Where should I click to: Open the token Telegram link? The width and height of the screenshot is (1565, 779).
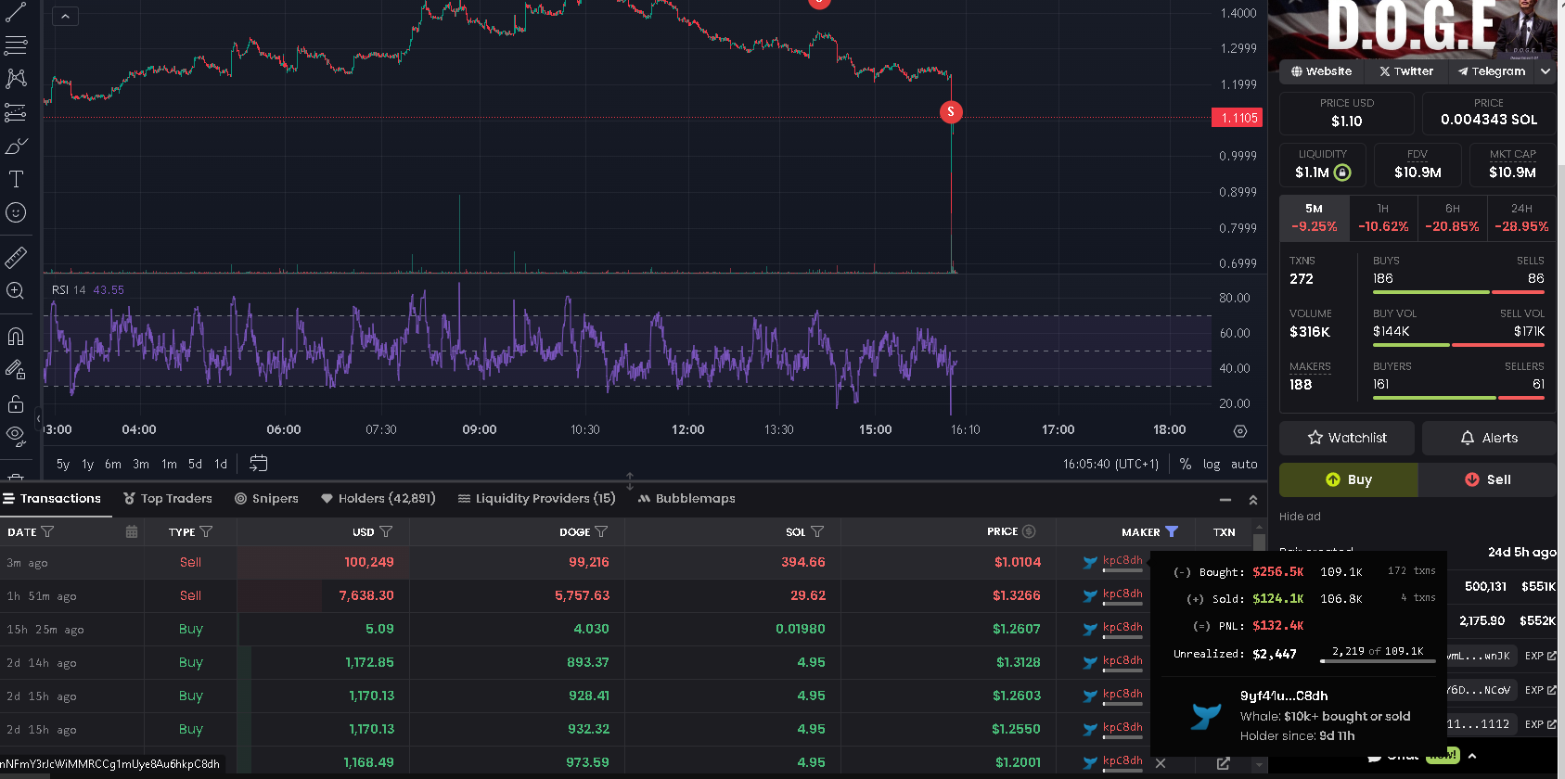(1491, 71)
